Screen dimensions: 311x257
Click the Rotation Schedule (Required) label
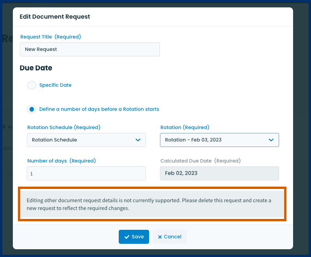coord(64,128)
